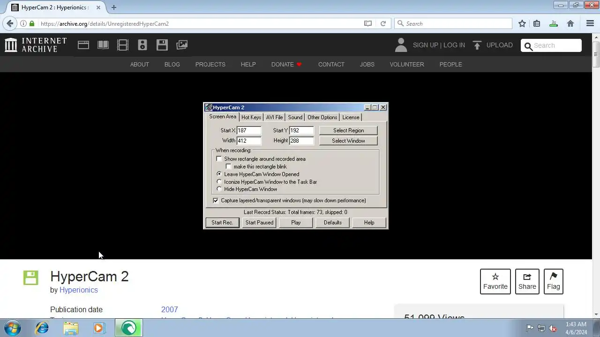Image resolution: width=600 pixels, height=337 pixels.
Task: Click the browser back arrow
Action: click(x=10, y=23)
